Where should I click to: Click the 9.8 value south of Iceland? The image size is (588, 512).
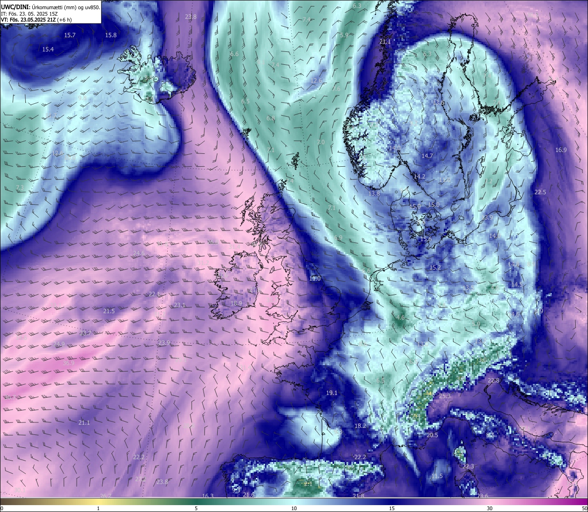(82, 98)
